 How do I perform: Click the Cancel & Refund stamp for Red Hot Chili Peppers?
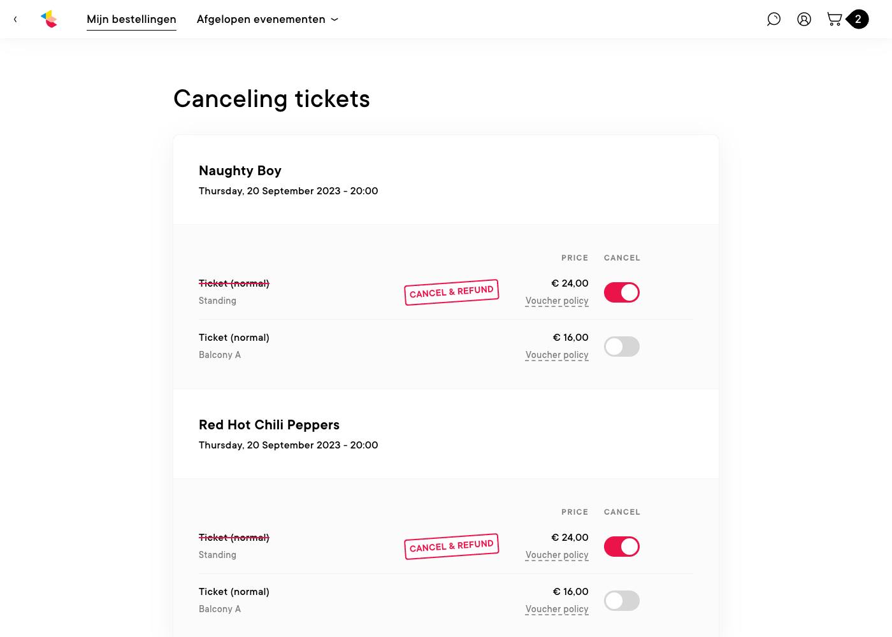pyautogui.click(x=451, y=547)
